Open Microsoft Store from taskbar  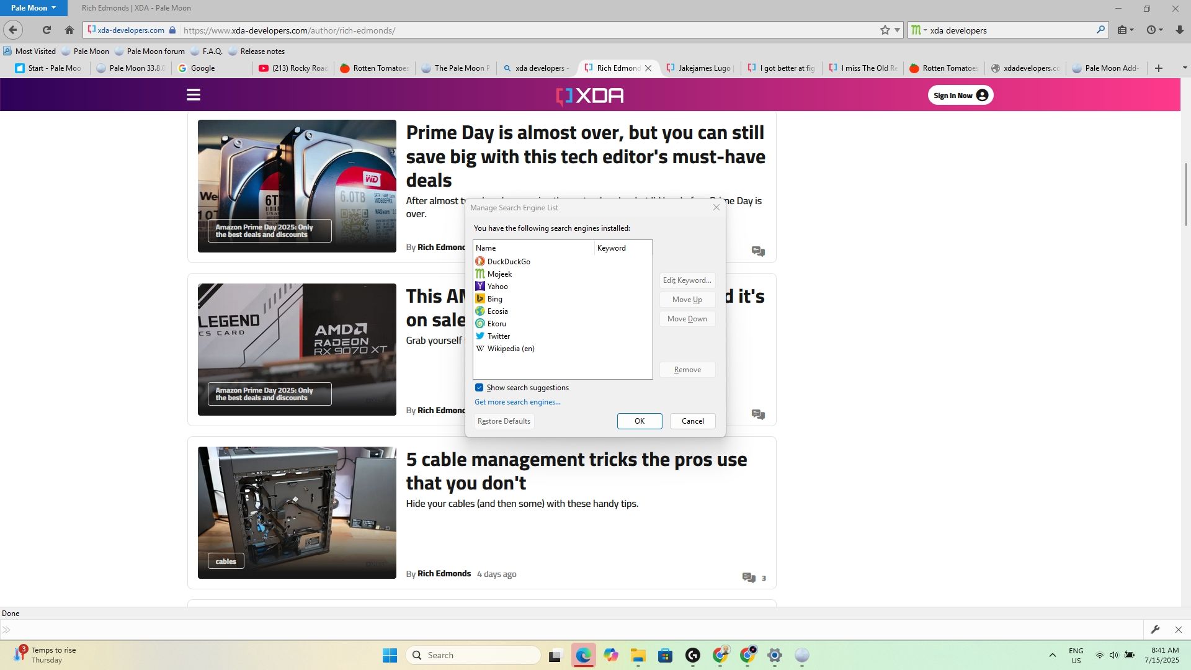click(x=666, y=655)
